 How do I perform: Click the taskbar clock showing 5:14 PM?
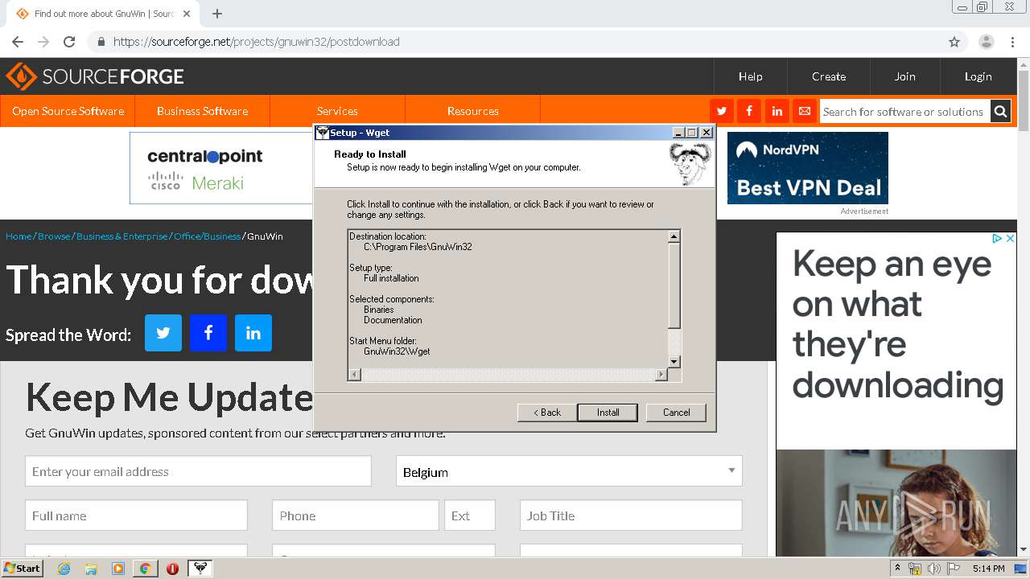(988, 569)
